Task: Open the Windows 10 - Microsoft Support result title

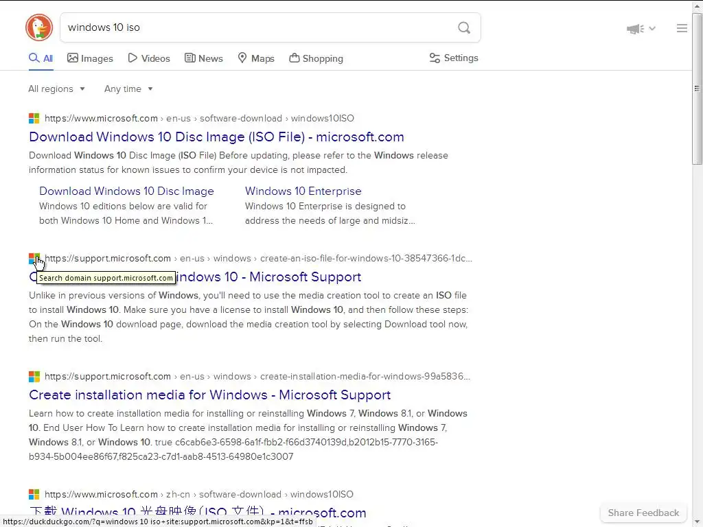Action: pos(268,277)
